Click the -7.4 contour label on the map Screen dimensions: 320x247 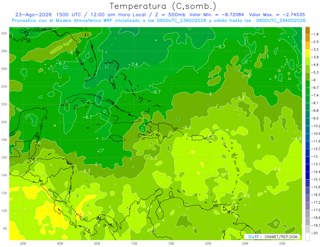(x=133, y=65)
